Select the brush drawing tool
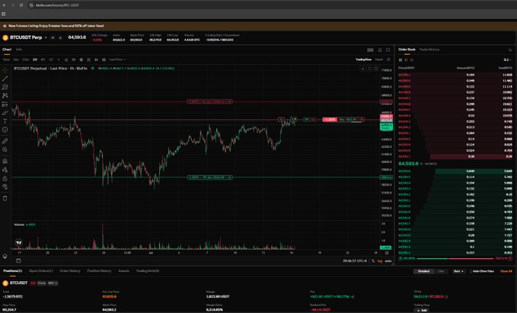The width and height of the screenshot is (517, 313). point(5,113)
